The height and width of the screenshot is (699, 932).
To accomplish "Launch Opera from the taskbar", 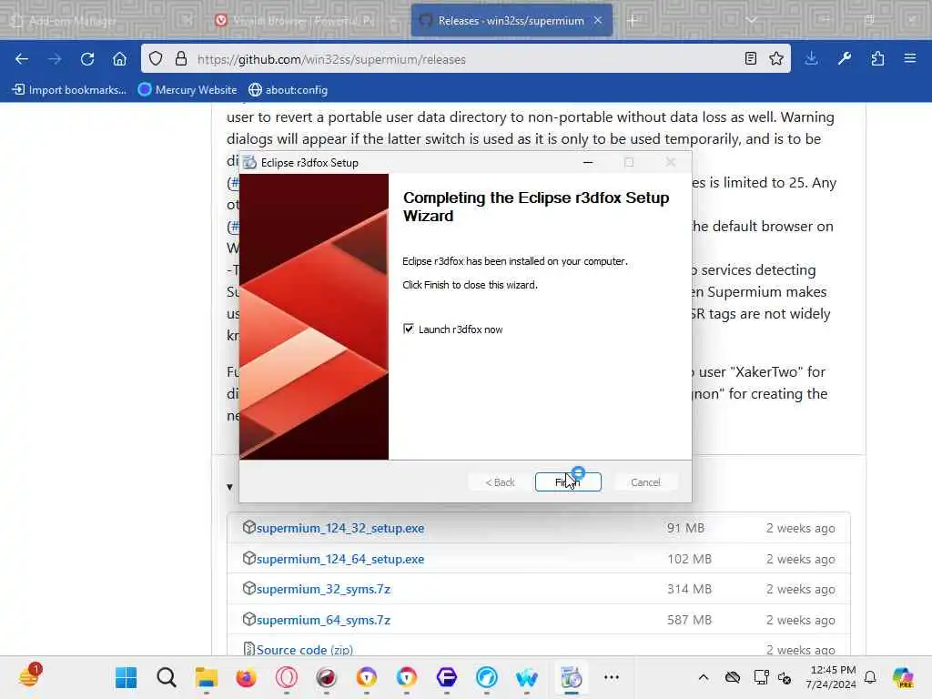I will (287, 677).
